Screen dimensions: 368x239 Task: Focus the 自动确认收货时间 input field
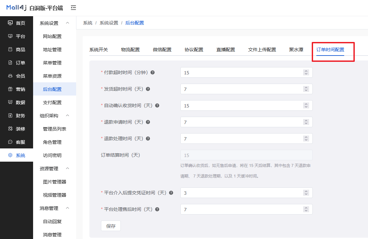coord(247,105)
